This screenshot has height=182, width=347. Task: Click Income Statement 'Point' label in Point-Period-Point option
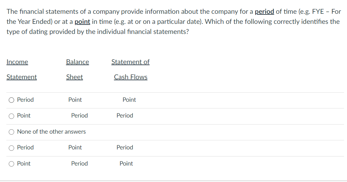(24, 164)
